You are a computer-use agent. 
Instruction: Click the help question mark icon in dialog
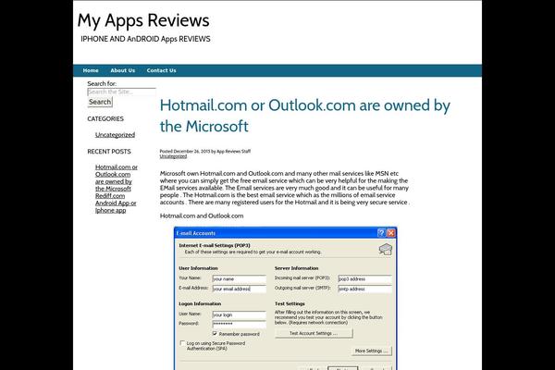pos(381,233)
